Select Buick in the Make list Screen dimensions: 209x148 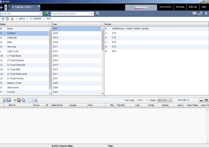24,29
